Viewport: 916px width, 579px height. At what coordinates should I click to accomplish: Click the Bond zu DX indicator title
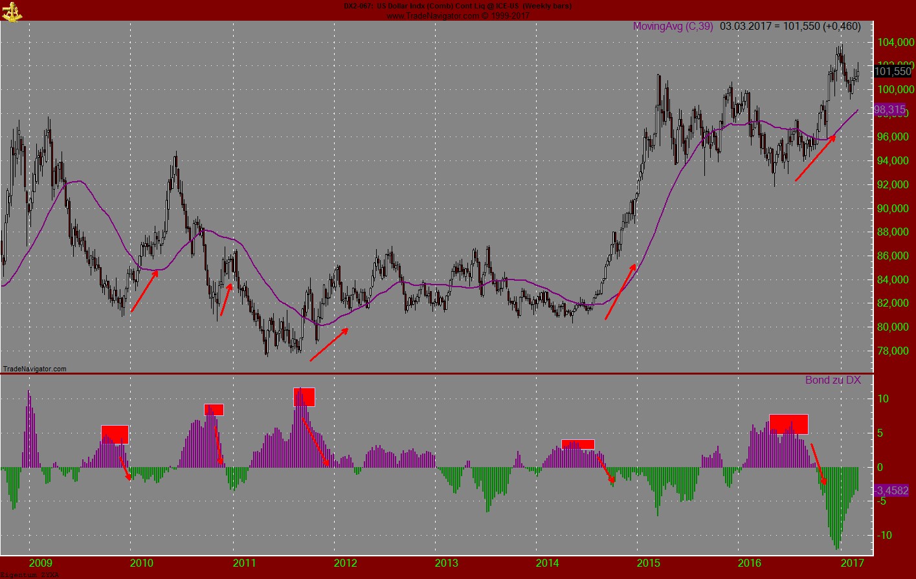point(832,380)
